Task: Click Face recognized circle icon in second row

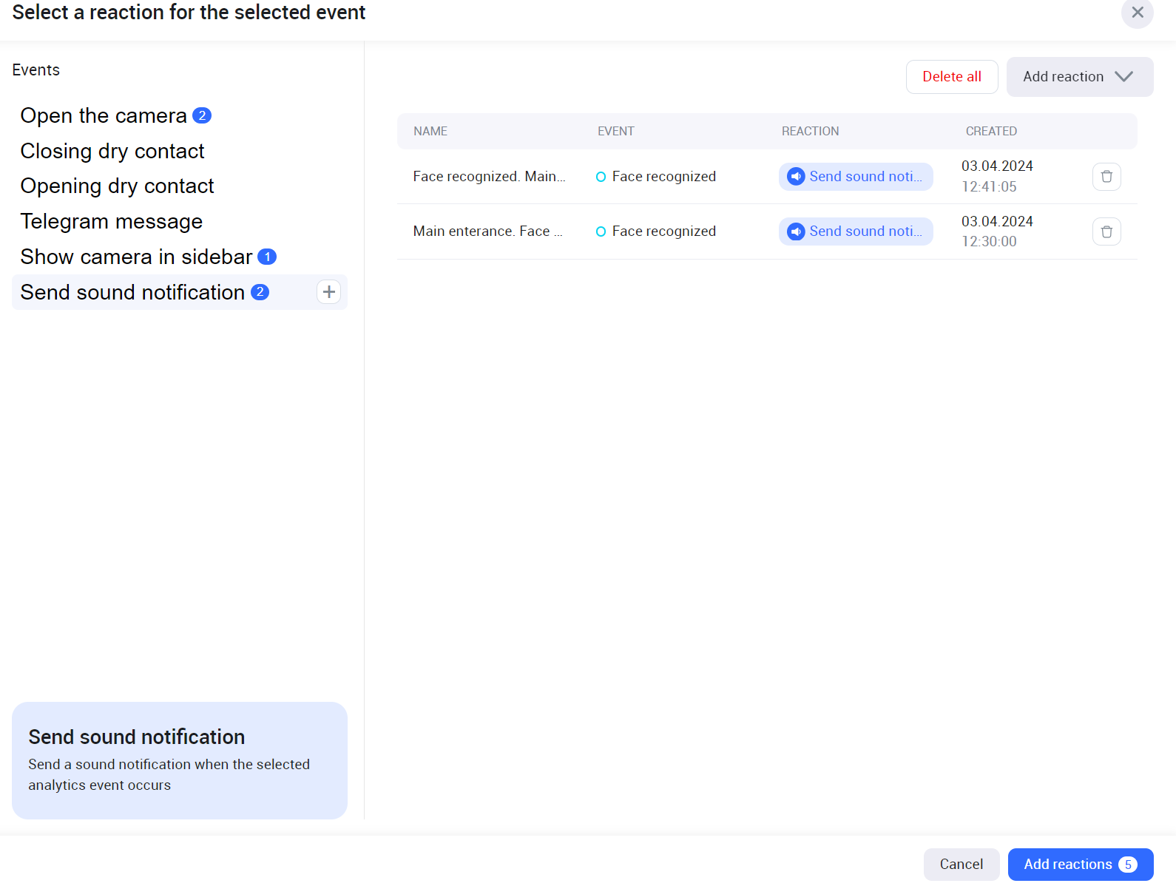Action: [601, 231]
